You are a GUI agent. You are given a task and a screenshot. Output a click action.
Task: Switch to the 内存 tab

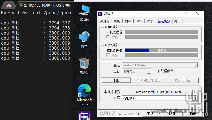(128, 21)
